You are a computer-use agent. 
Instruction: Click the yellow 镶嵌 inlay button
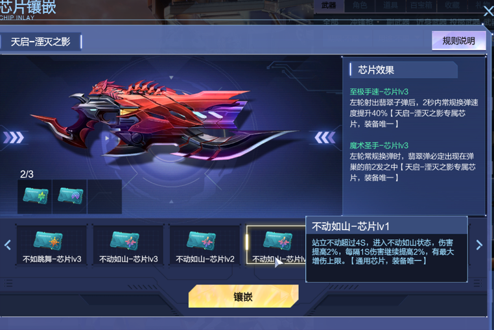[x=244, y=296]
